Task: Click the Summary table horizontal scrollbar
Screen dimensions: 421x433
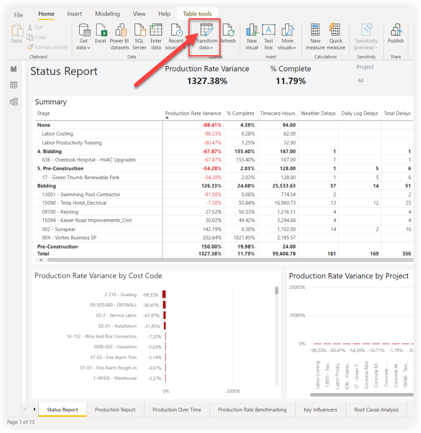Action: 230,260
